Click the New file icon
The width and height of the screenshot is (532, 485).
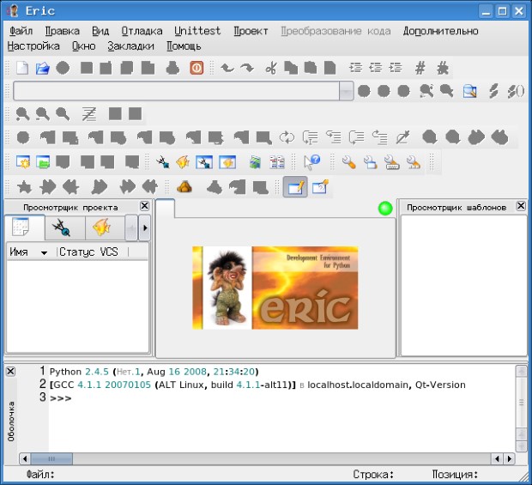(23, 68)
